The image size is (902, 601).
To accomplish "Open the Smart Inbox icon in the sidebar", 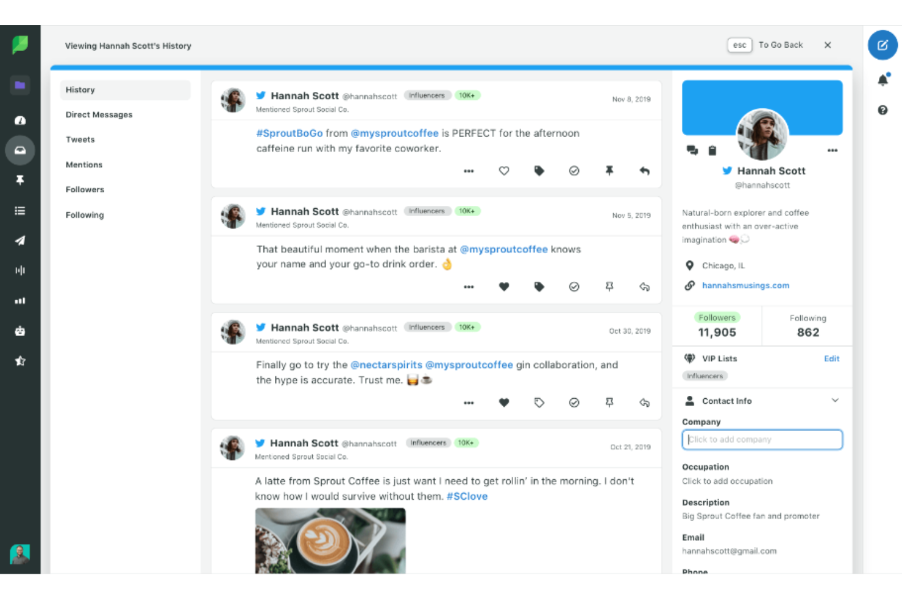I will tap(20, 150).
